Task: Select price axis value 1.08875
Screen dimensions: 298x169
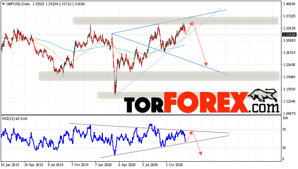Action: coord(289,114)
